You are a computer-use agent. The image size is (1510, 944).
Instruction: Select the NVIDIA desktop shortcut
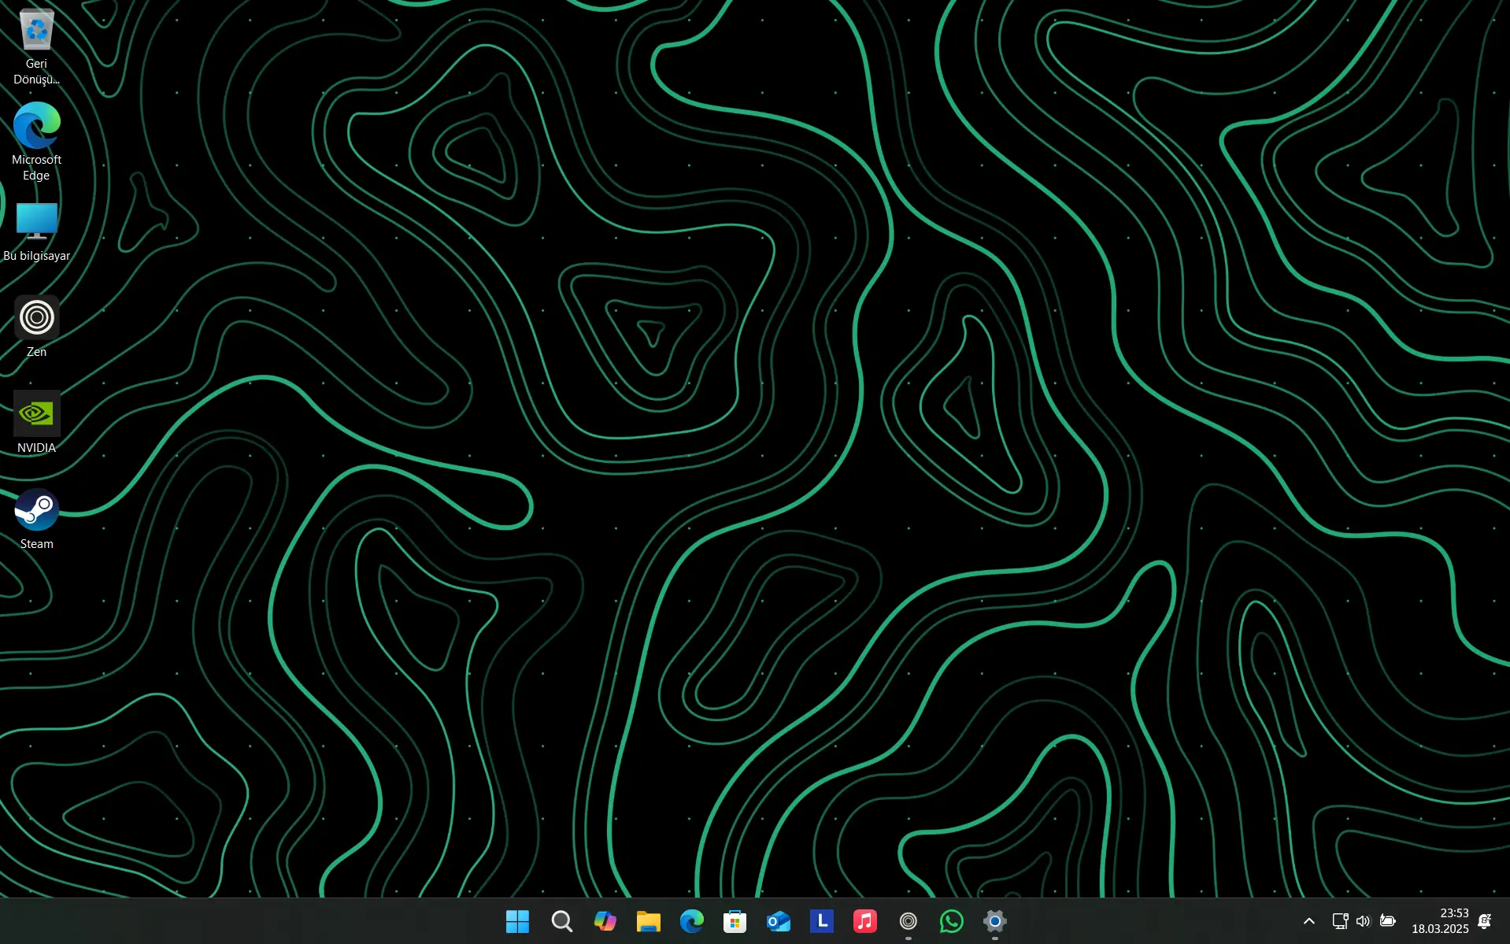pos(36,423)
